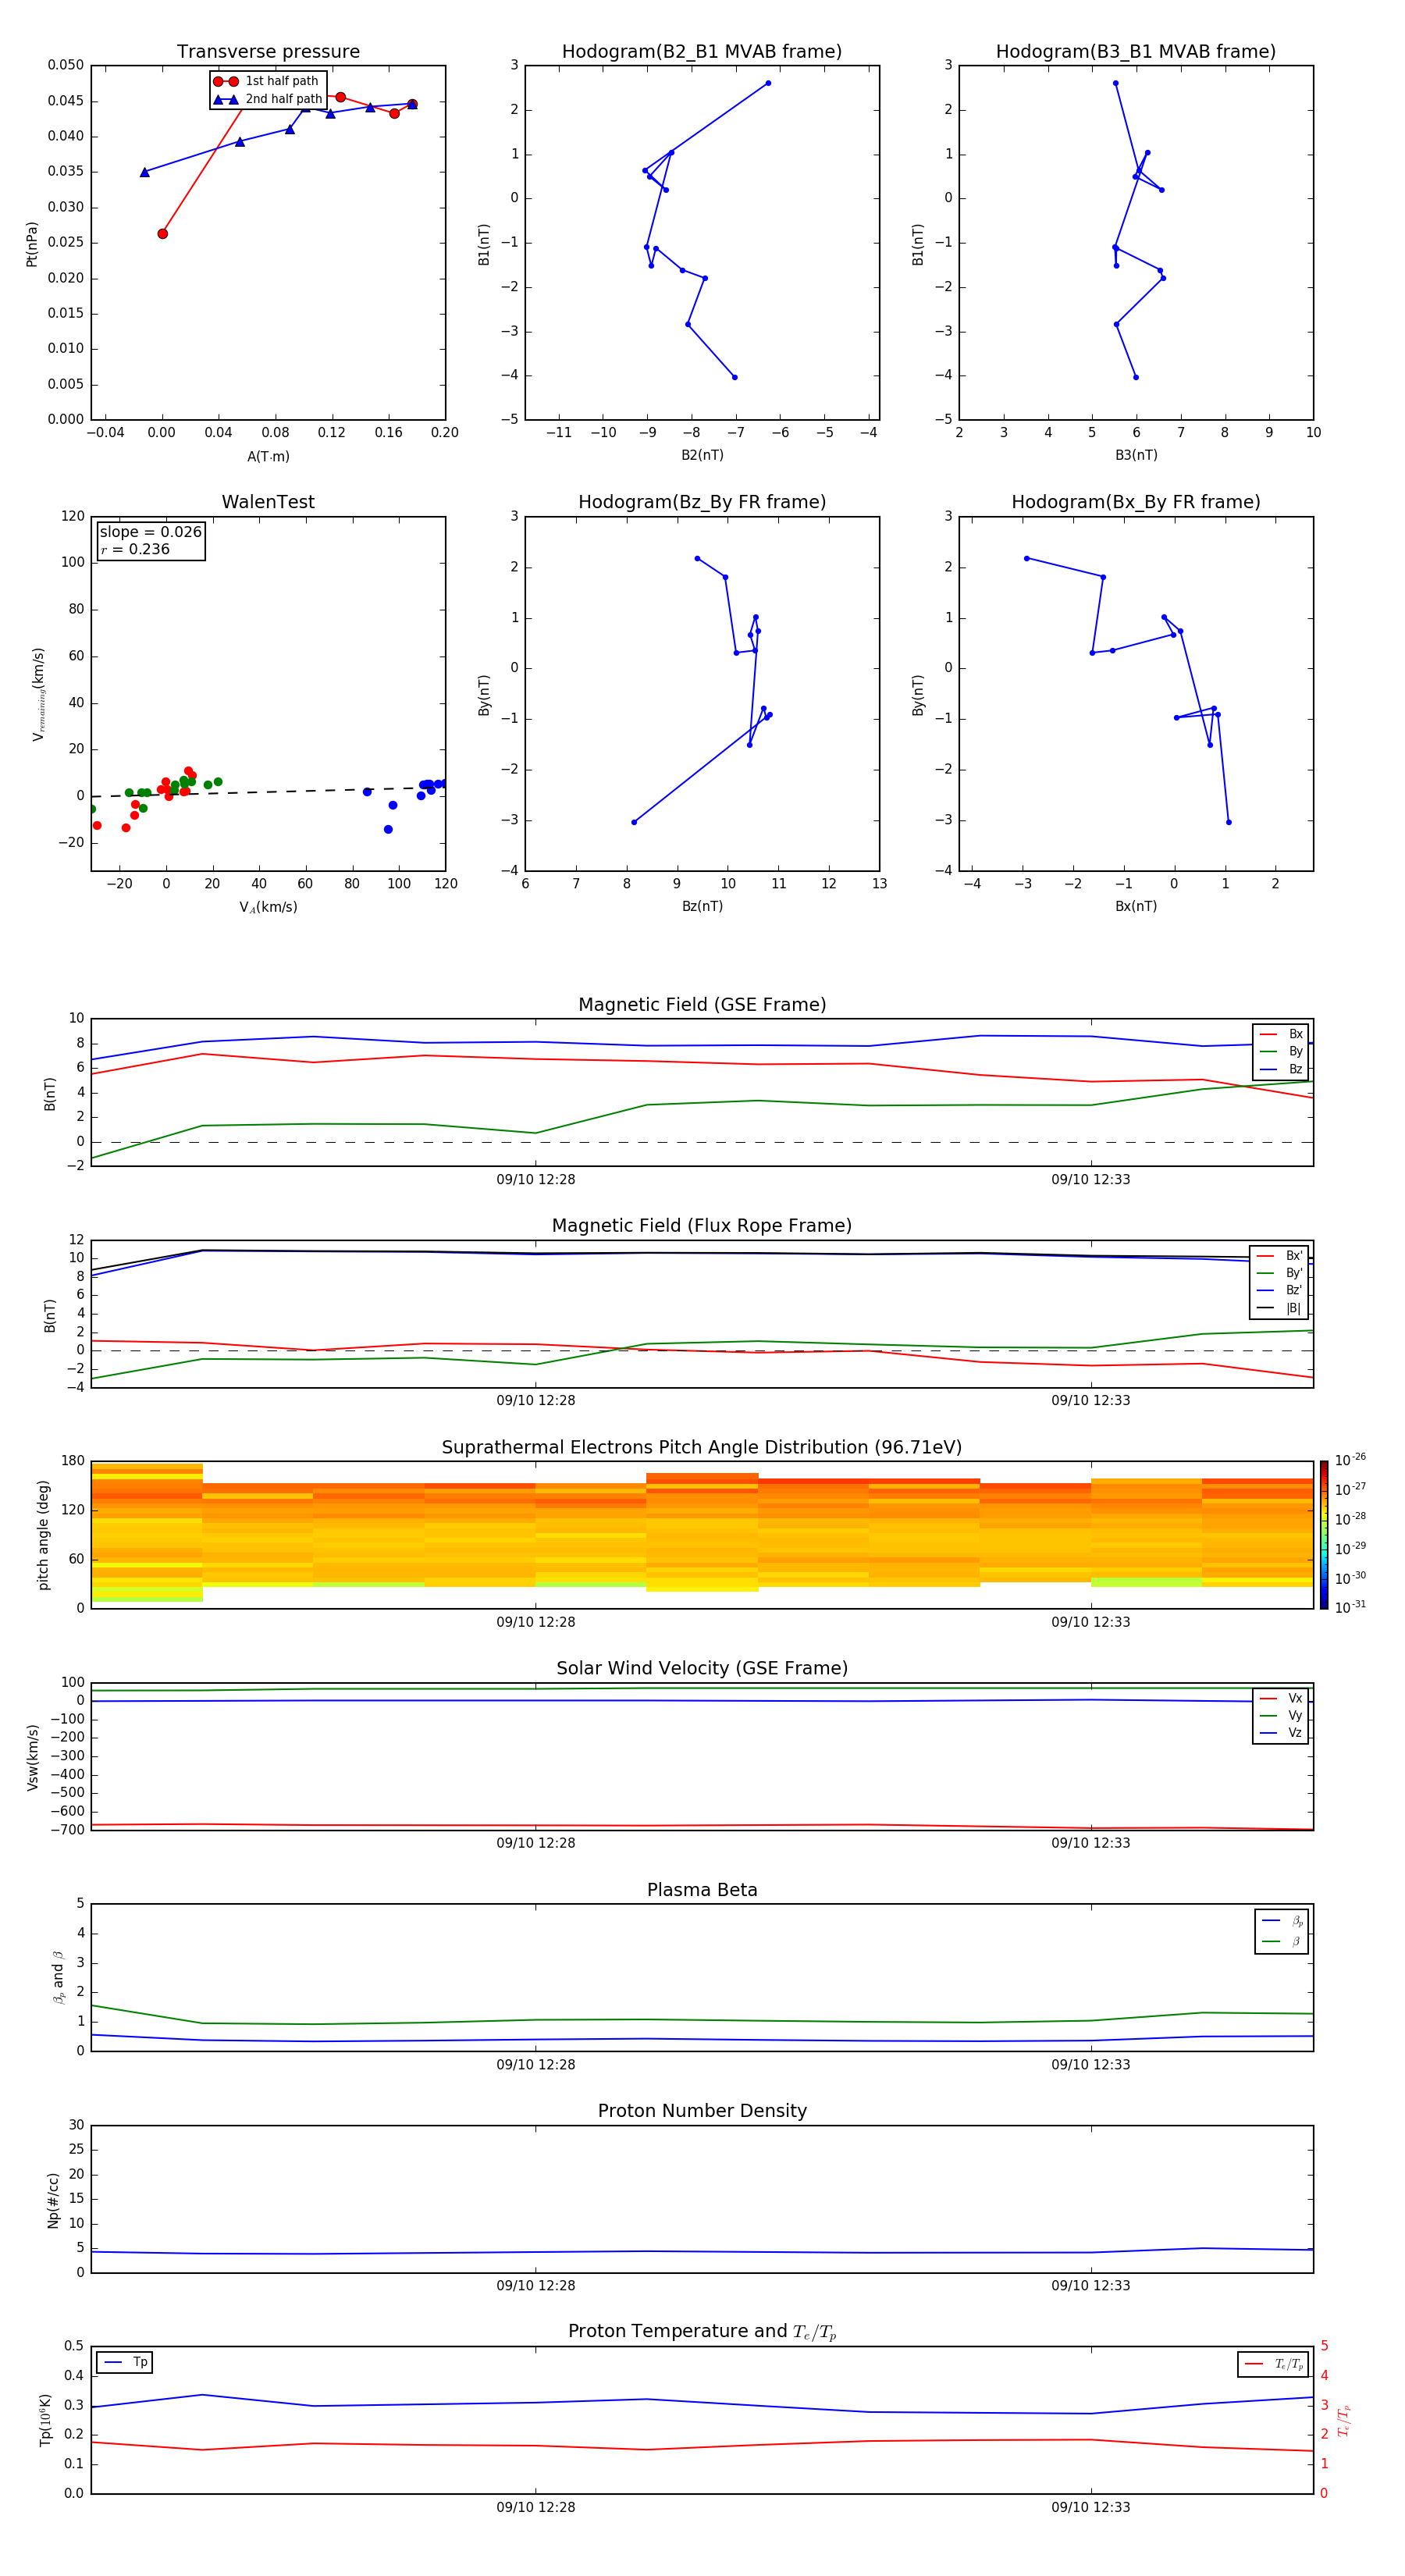Click the 'Proton Temperature and Te/Tp' title
Image resolution: width=1405 pixels, height=2576 pixels.
(702, 2332)
